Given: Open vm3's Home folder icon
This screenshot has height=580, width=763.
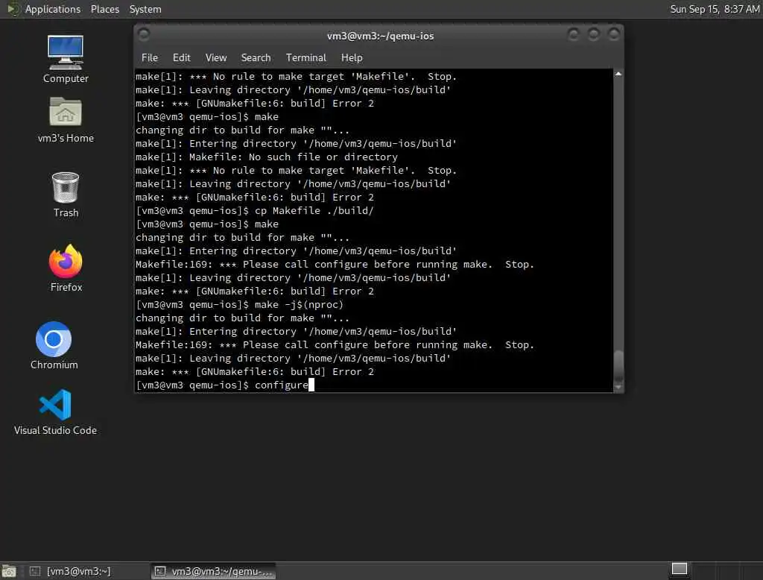Looking at the screenshot, I should click(x=66, y=120).
